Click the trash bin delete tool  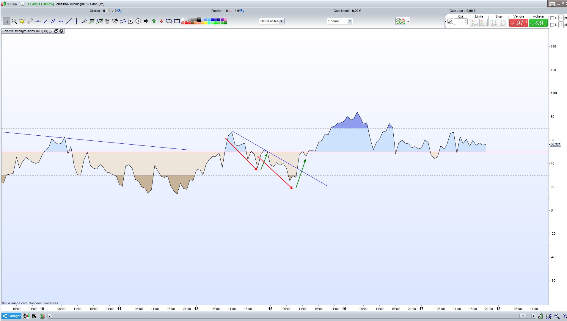click(107, 21)
